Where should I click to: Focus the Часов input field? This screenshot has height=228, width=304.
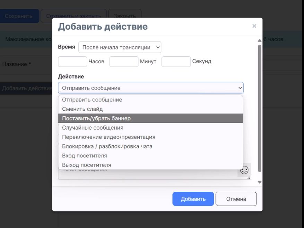point(72,62)
